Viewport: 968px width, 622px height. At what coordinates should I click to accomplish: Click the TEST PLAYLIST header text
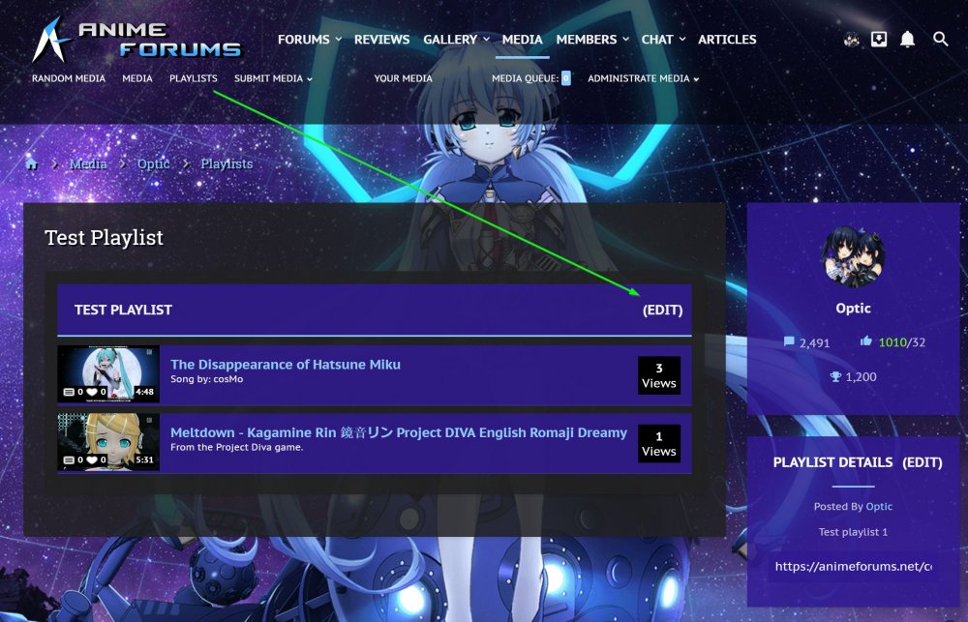point(124,310)
